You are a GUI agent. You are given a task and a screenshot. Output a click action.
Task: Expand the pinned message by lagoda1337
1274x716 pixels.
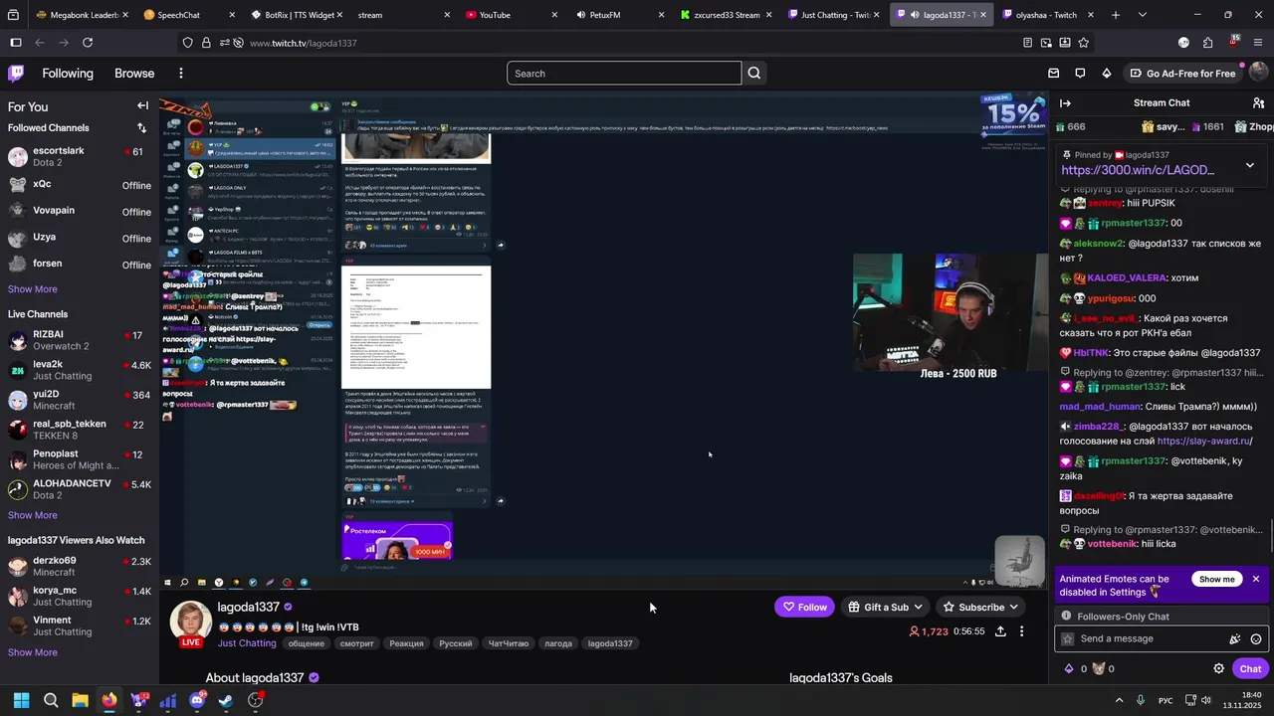pyautogui.click(x=1249, y=164)
